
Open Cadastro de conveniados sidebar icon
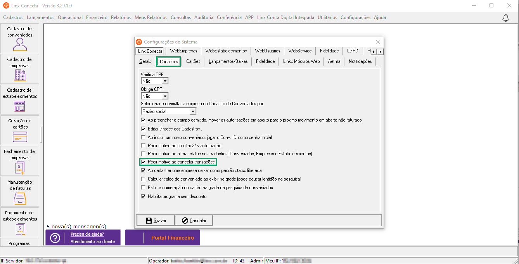(20, 38)
